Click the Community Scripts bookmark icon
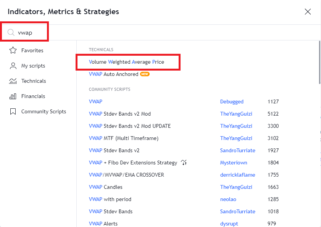The image size is (321, 227). pos(13,111)
